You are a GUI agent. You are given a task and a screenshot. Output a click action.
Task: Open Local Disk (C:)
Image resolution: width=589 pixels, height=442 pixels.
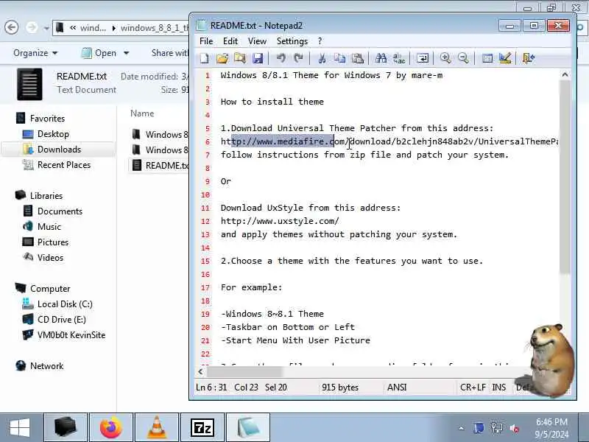[x=65, y=304]
